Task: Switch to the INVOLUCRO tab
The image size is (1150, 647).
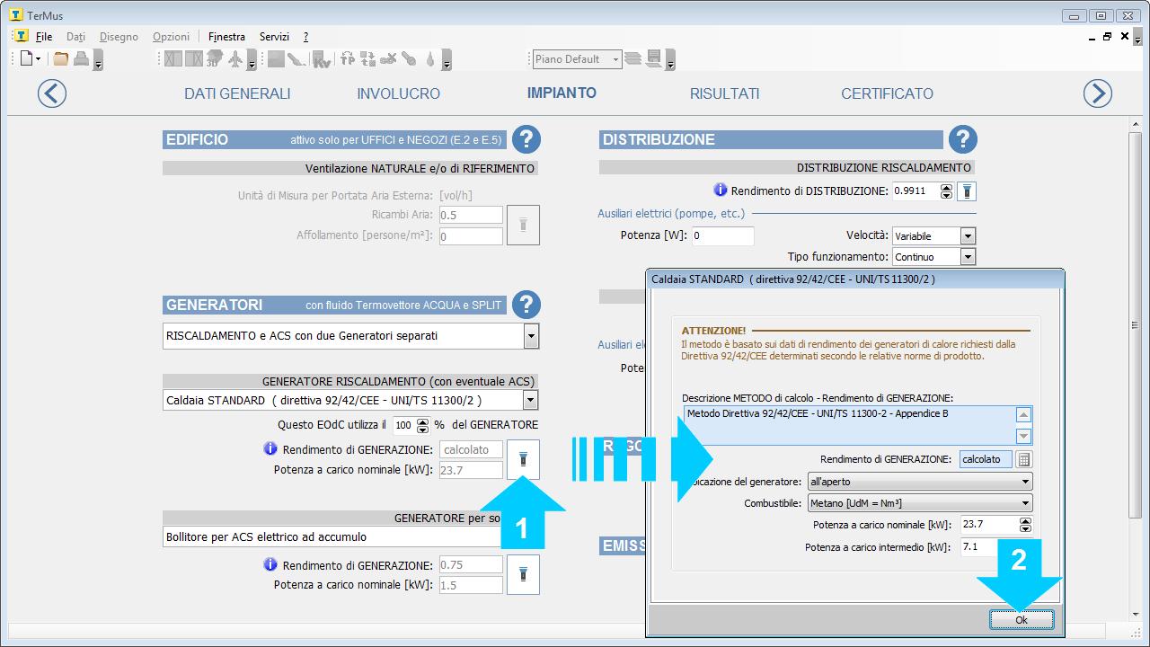Action: click(x=398, y=93)
